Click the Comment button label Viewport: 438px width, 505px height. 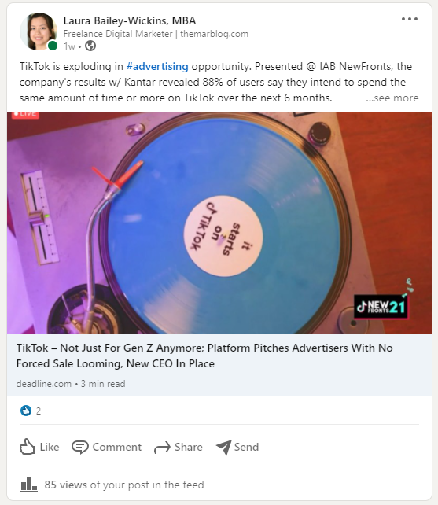[117, 447]
